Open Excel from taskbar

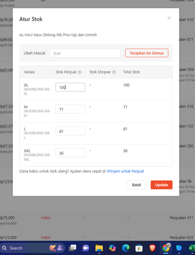pos(191,248)
